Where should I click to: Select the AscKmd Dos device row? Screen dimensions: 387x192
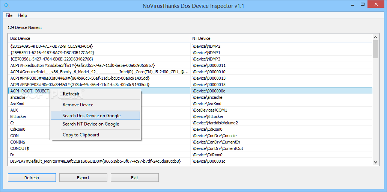point(190,104)
